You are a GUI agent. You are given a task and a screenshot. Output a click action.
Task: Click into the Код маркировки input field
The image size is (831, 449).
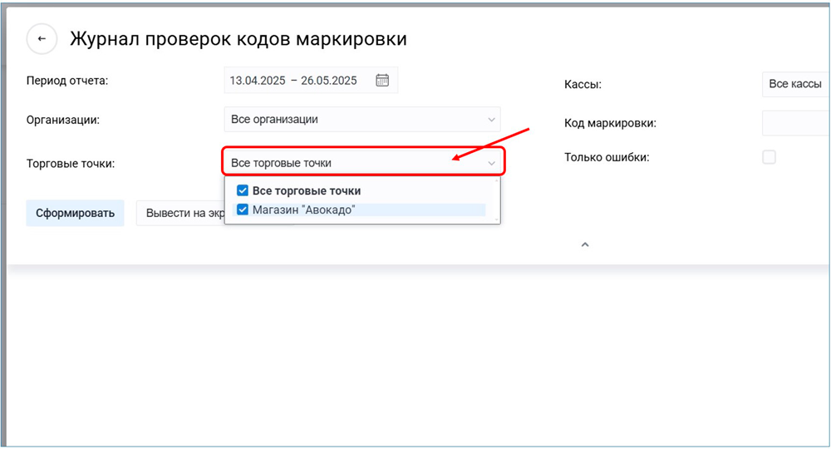(x=795, y=123)
